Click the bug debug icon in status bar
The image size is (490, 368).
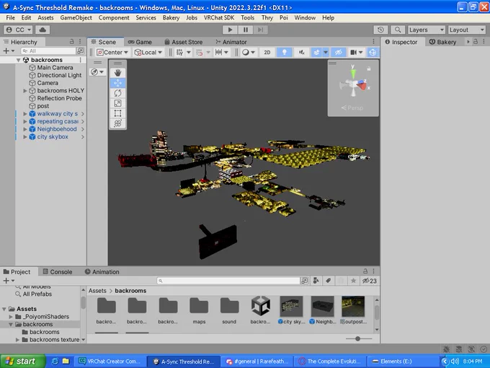[446, 349]
